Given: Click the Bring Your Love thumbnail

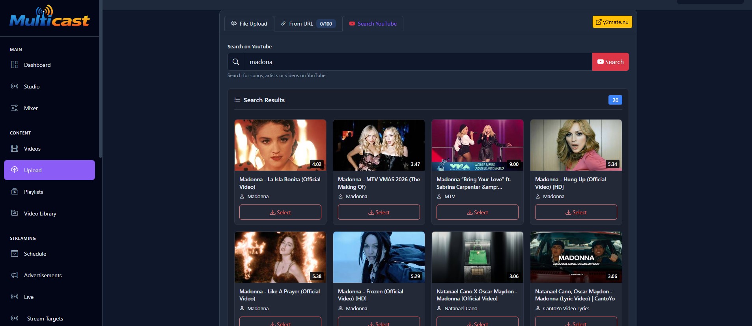Looking at the screenshot, I should coord(478,145).
